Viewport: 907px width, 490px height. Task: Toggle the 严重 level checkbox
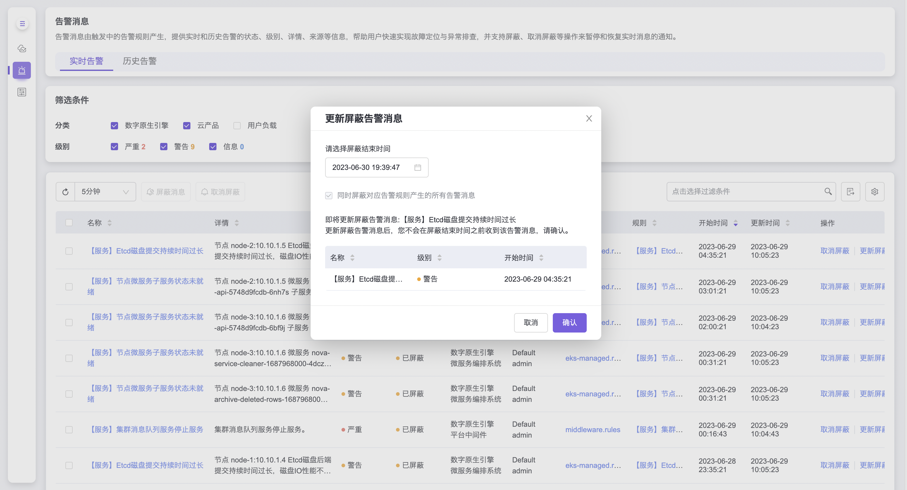click(x=114, y=147)
